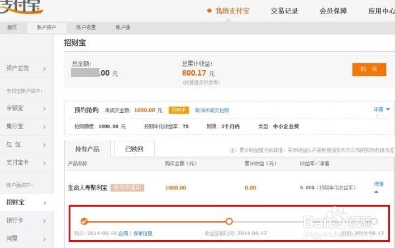
Task: Click chevron next to 支付宝卡
Action: coord(44,163)
